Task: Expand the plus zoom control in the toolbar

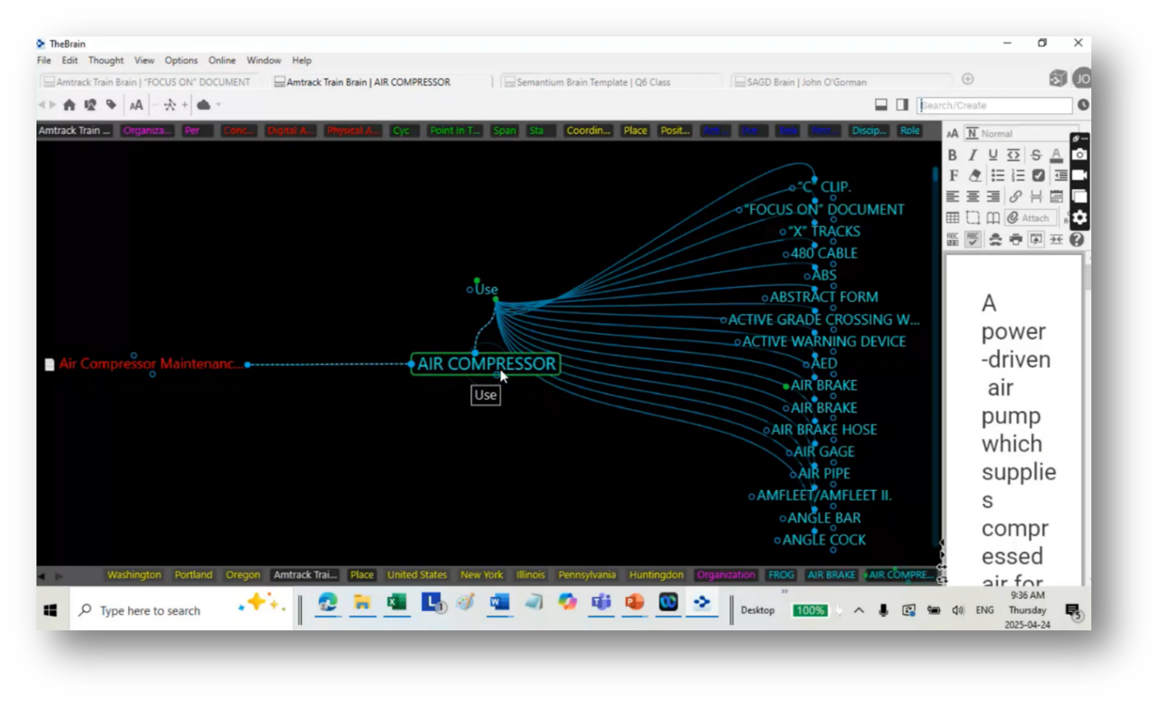Action: (185, 105)
